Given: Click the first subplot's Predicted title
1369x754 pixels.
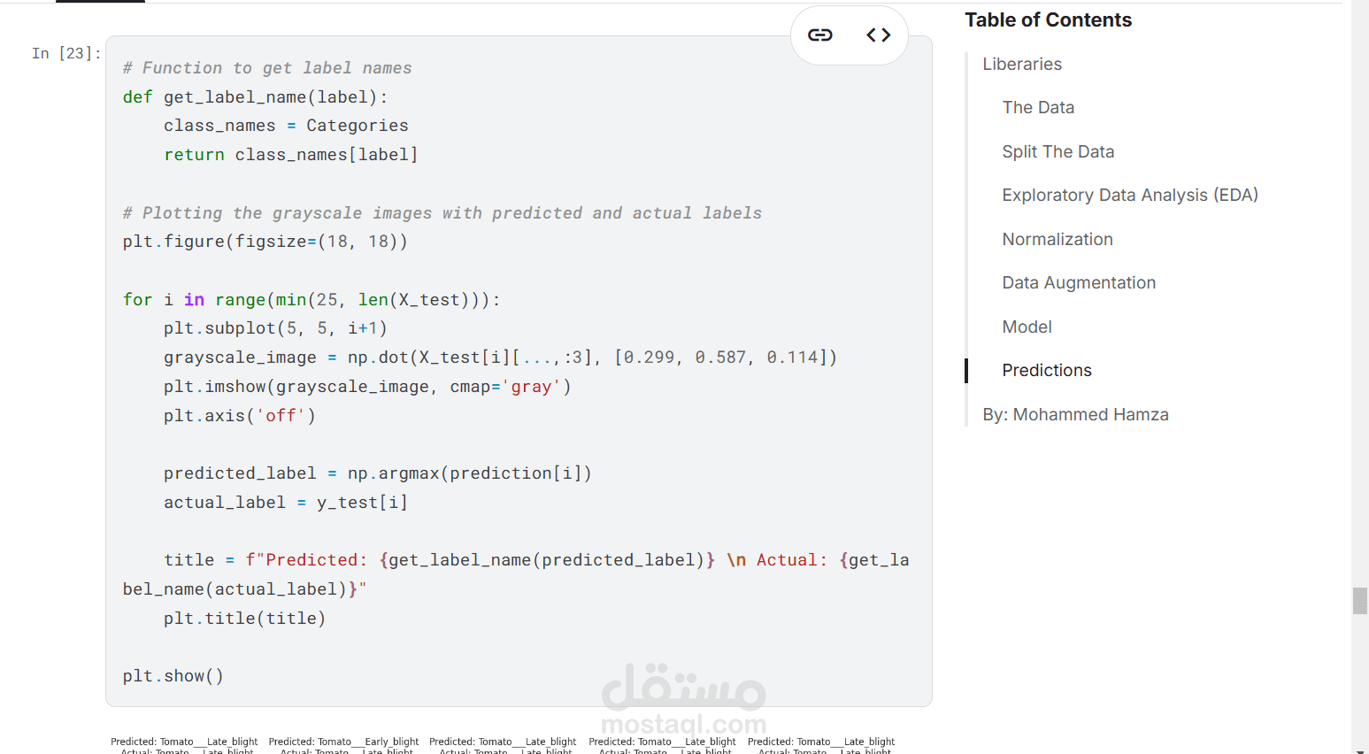Looking at the screenshot, I should click(184, 742).
